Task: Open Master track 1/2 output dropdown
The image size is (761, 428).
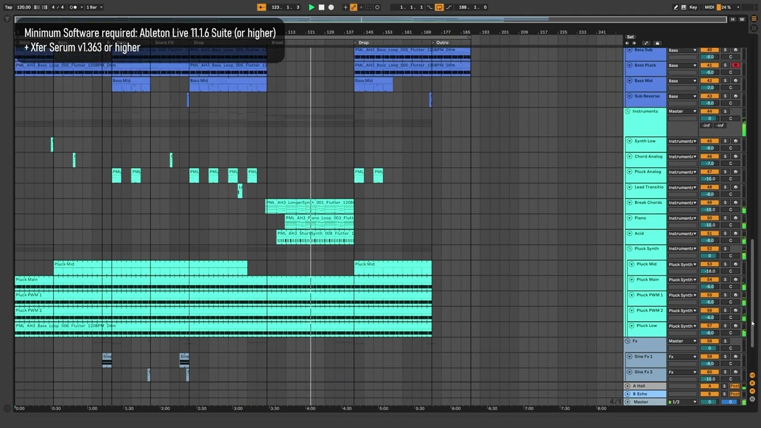Action: 683,402
